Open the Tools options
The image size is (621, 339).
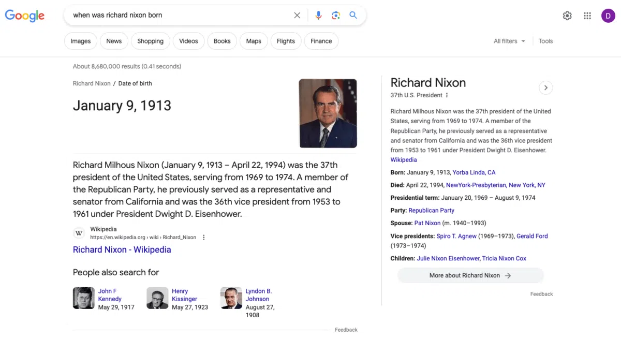click(x=545, y=41)
